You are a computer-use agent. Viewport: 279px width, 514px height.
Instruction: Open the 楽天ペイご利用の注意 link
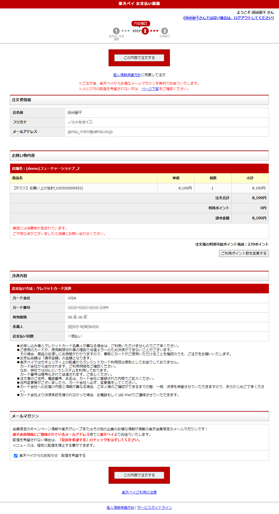click(x=139, y=492)
